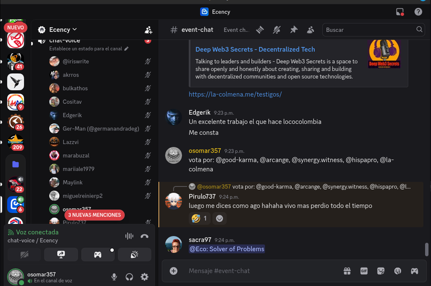Focus the Mensaje #event-chat input box
The width and height of the screenshot is (431, 286).
[261, 271]
